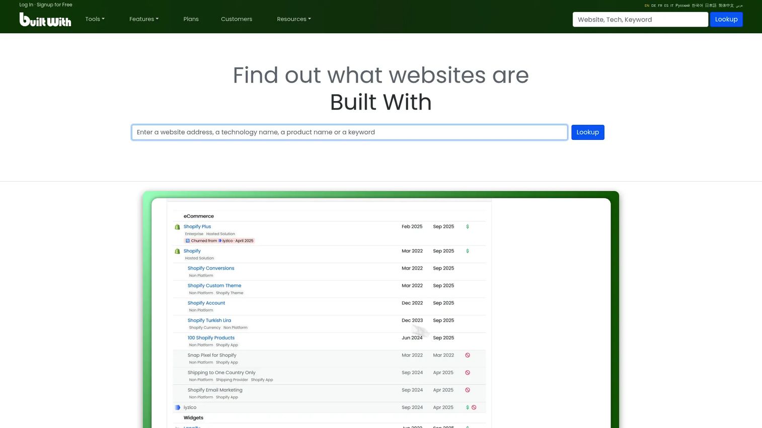Open the Shopify Account link
This screenshot has width=762, height=428.
coord(206,303)
